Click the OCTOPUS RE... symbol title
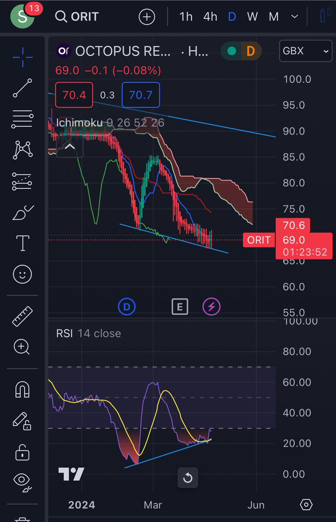This screenshot has width=336, height=522. click(123, 51)
